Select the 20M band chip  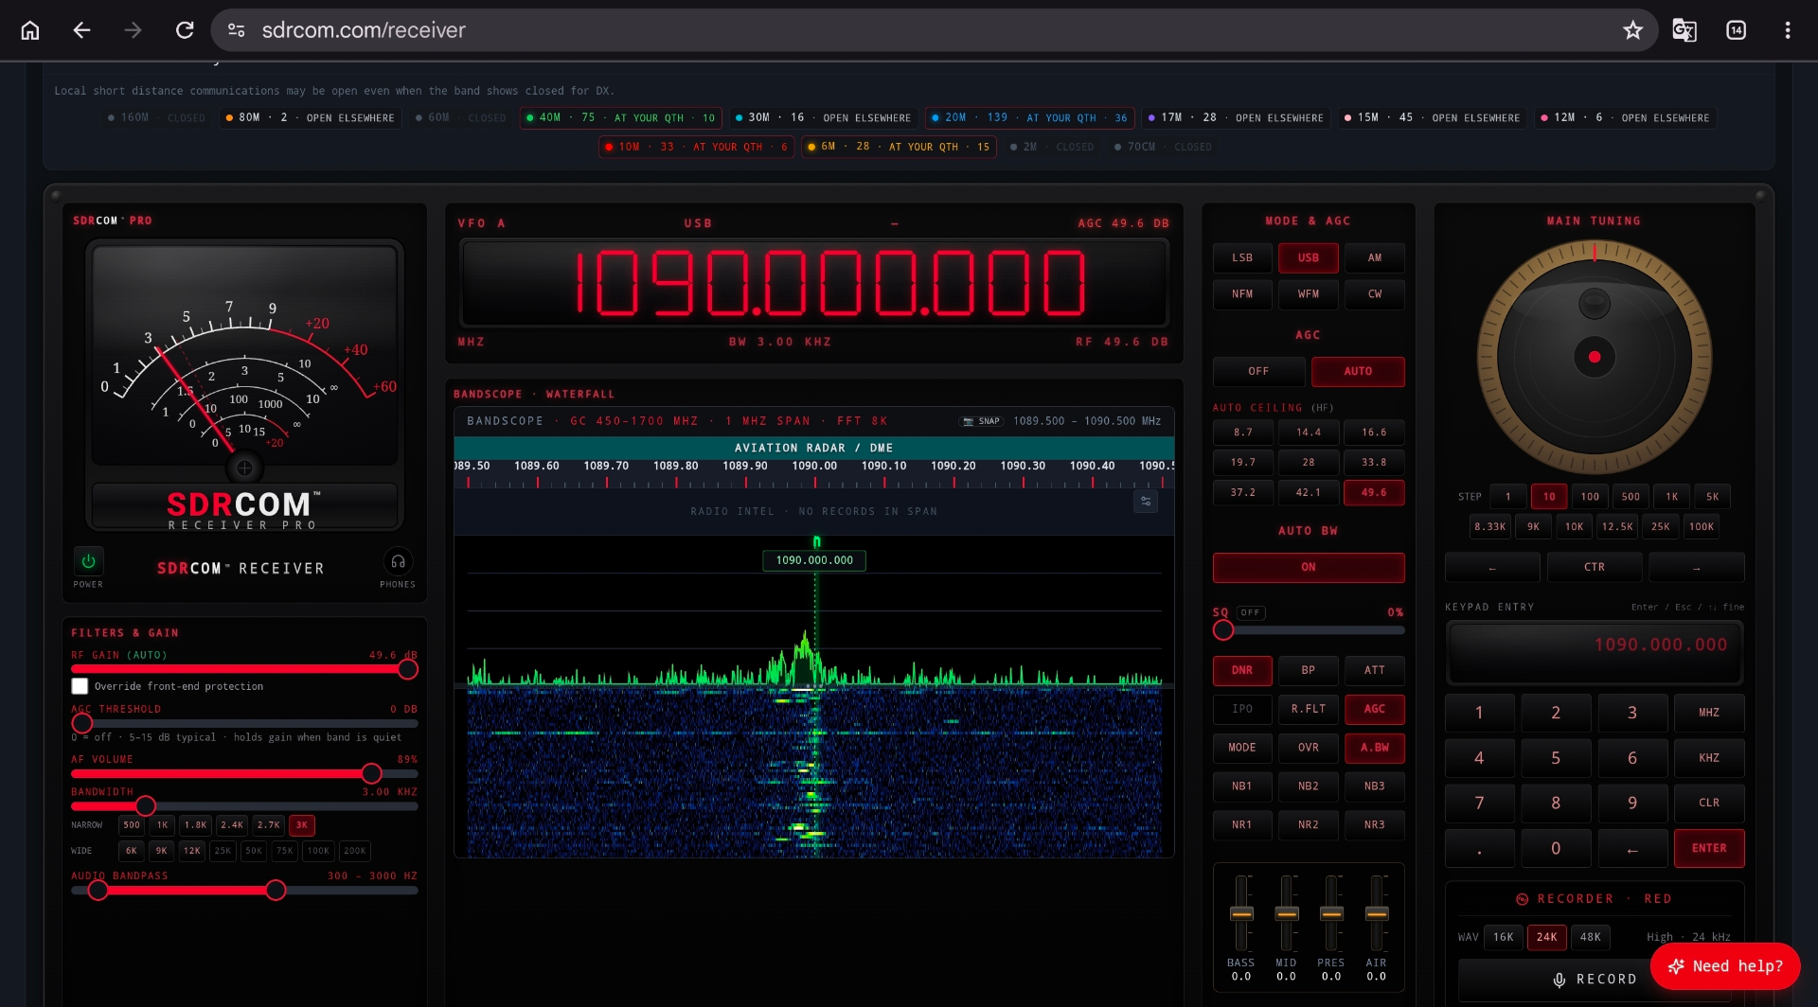point(1029,118)
